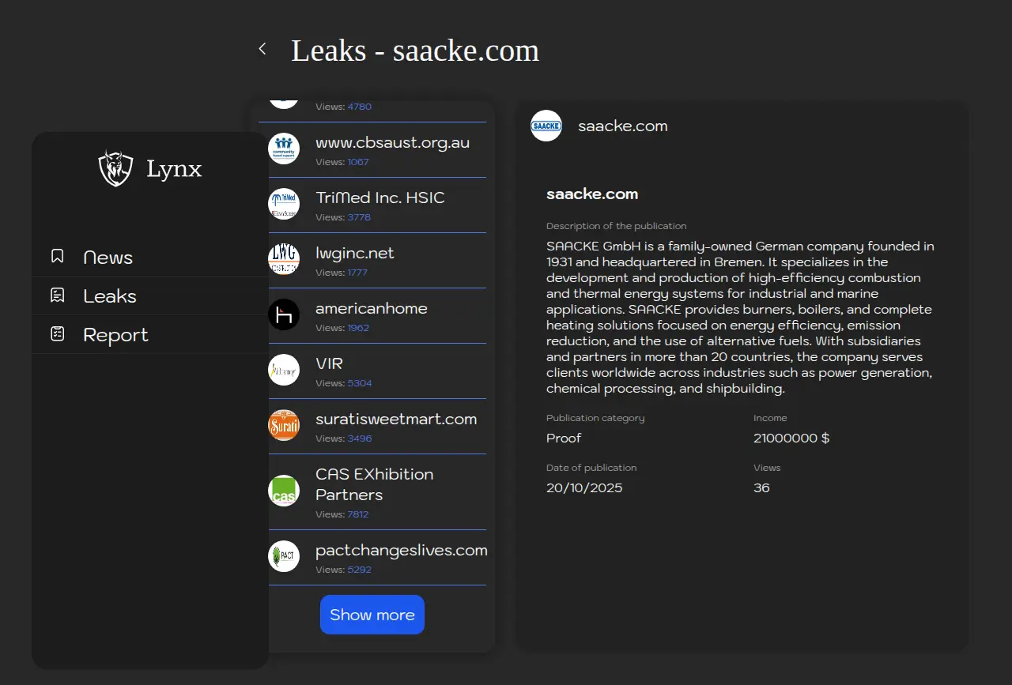Click the LWG logo thumbnail
The width and height of the screenshot is (1012, 685).
tap(284, 259)
